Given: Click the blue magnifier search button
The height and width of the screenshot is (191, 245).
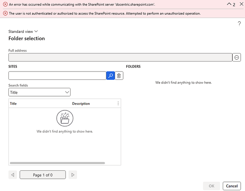Looking at the screenshot, I should pyautogui.click(x=110, y=76).
